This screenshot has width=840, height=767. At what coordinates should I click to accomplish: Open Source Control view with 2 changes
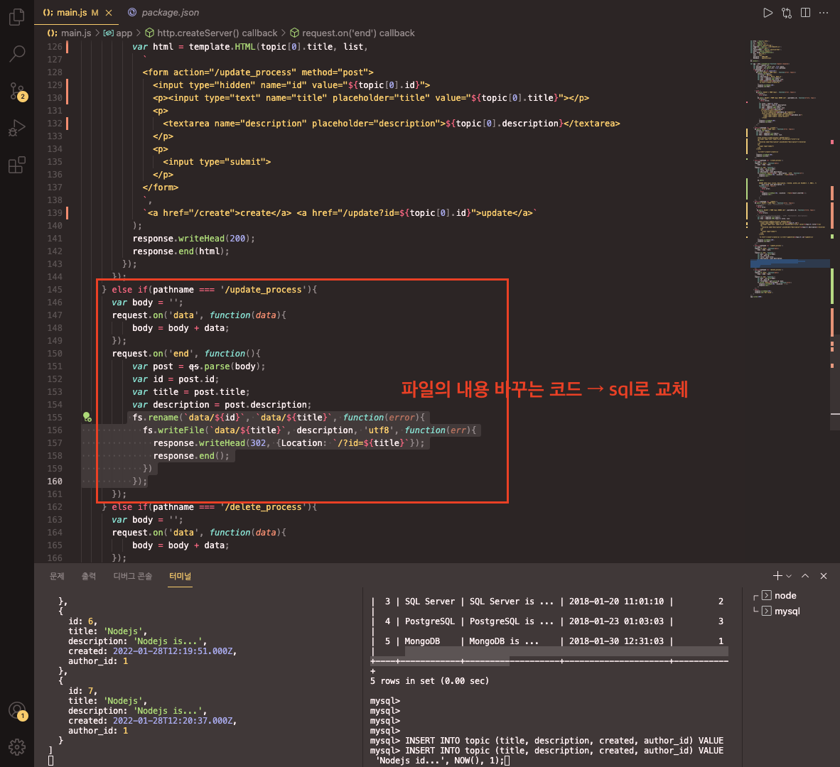(x=17, y=91)
